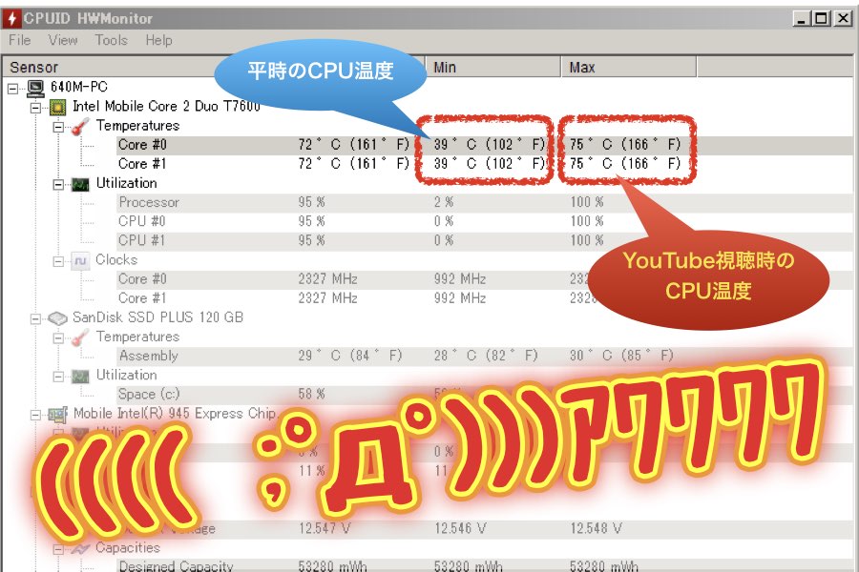Click the 2327 MHz value for Core #0
The image size is (859, 572).
point(327,279)
